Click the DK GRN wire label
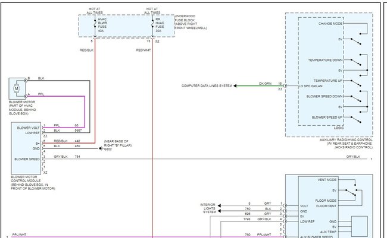The width and height of the screenshot is (387, 238). pyautogui.click(x=265, y=84)
